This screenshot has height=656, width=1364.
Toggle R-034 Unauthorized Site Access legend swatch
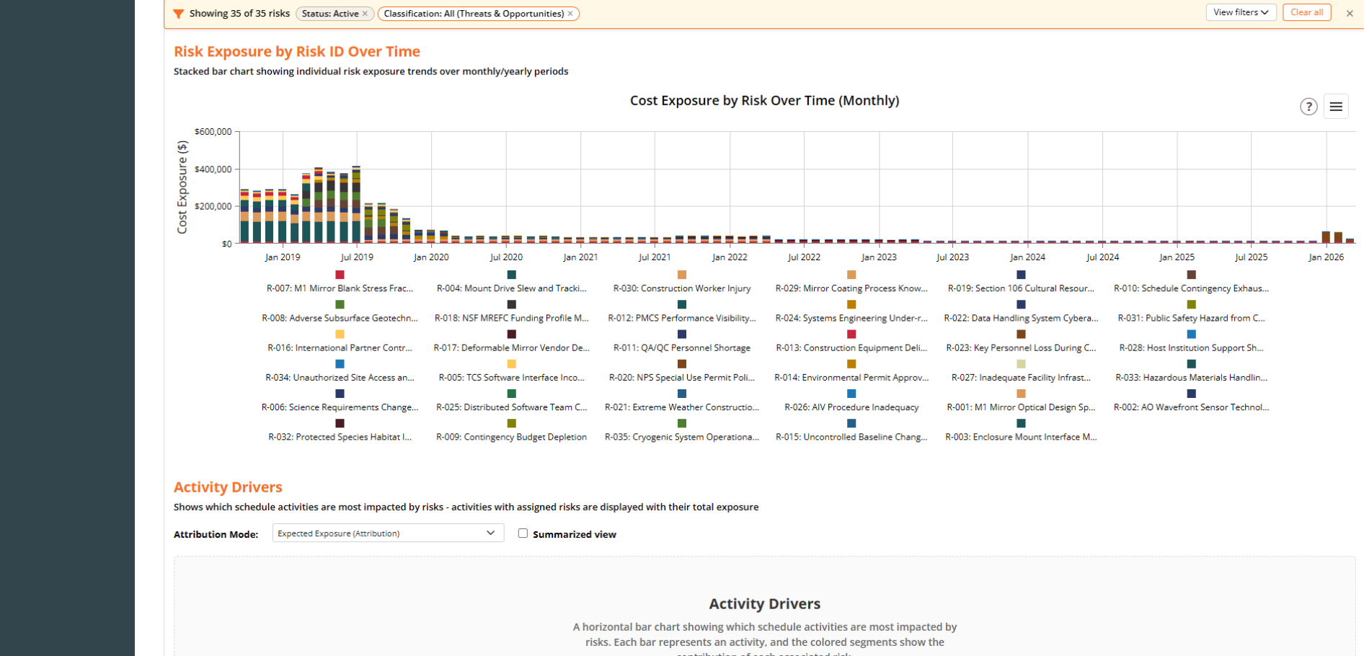pyautogui.click(x=340, y=364)
